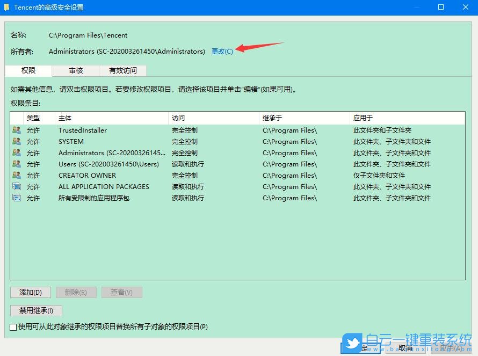This screenshot has height=356, width=478.
Task: Click the 查看(V) button
Action: [121, 292]
